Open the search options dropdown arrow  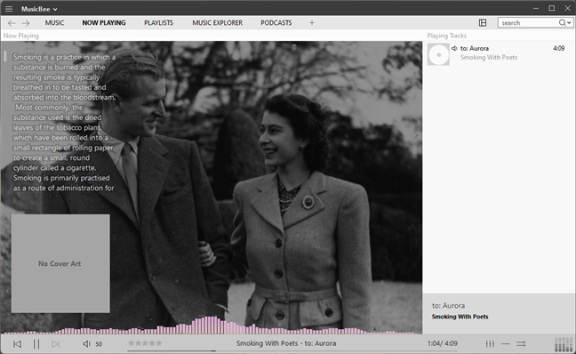pos(569,23)
